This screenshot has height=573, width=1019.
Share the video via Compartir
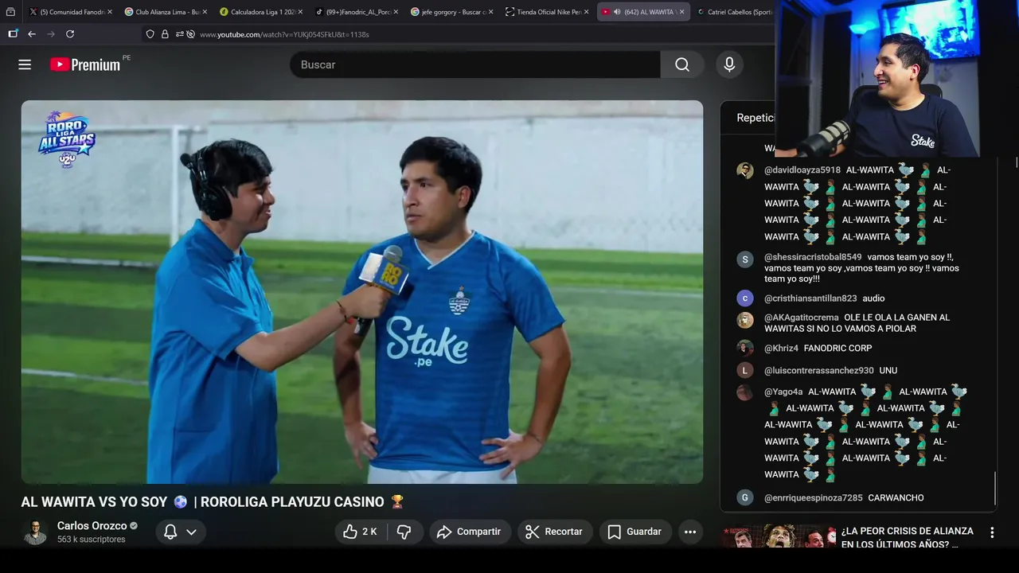470,532
